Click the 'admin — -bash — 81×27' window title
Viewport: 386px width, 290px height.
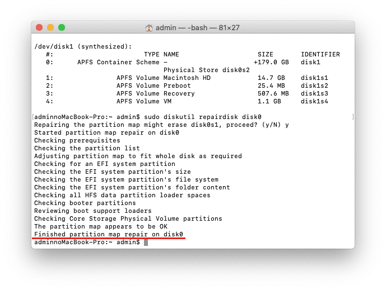197,28
